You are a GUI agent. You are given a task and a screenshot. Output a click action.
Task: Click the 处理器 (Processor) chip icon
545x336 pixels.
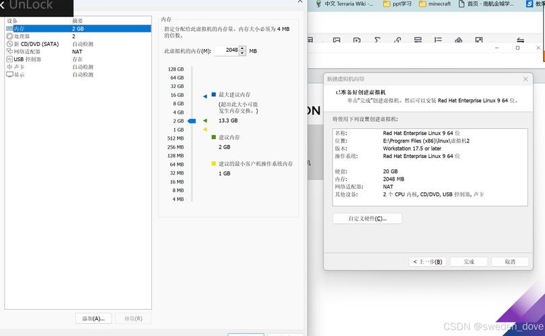(x=9, y=36)
